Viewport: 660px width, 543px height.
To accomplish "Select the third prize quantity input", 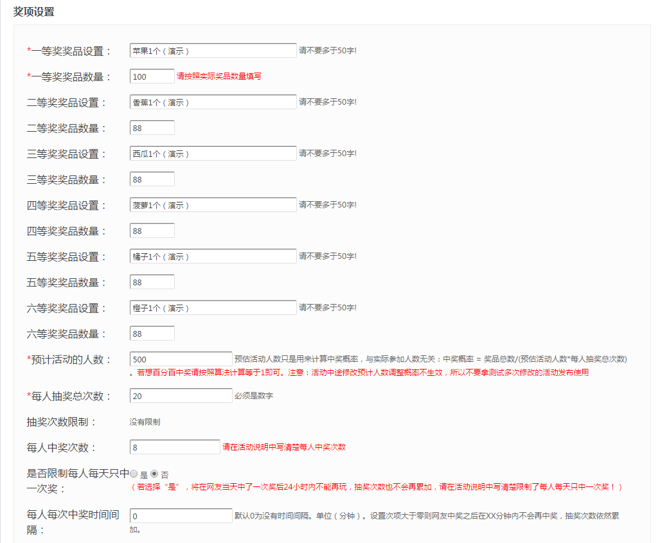I will click(152, 179).
